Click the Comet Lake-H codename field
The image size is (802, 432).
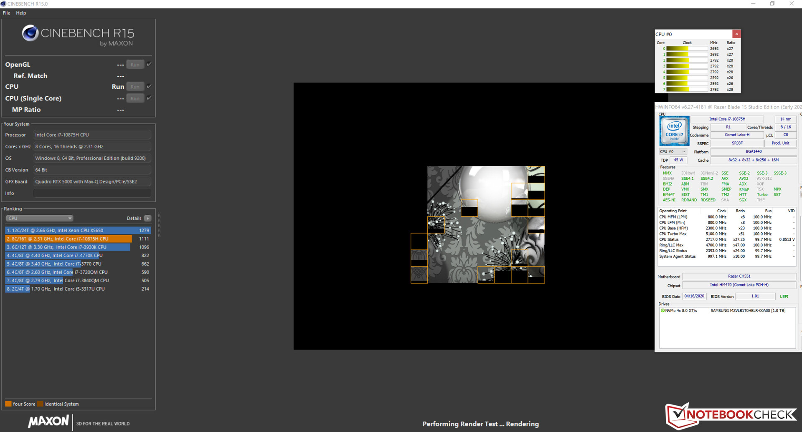point(737,135)
